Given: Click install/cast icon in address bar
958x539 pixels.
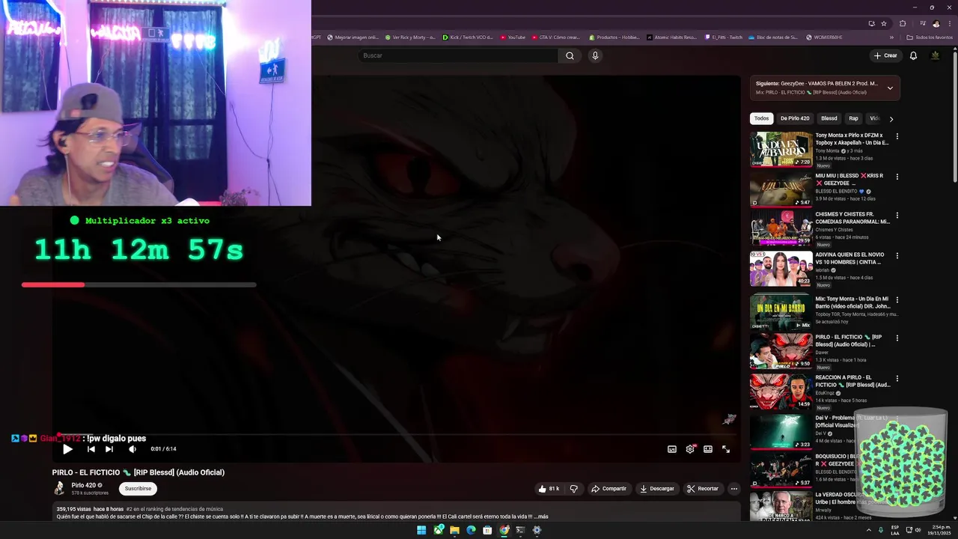Looking at the screenshot, I should [x=871, y=23].
